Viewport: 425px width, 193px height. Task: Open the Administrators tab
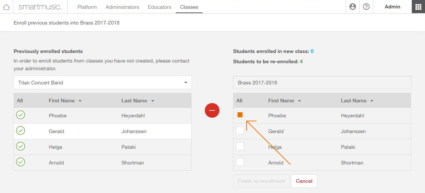point(122,7)
